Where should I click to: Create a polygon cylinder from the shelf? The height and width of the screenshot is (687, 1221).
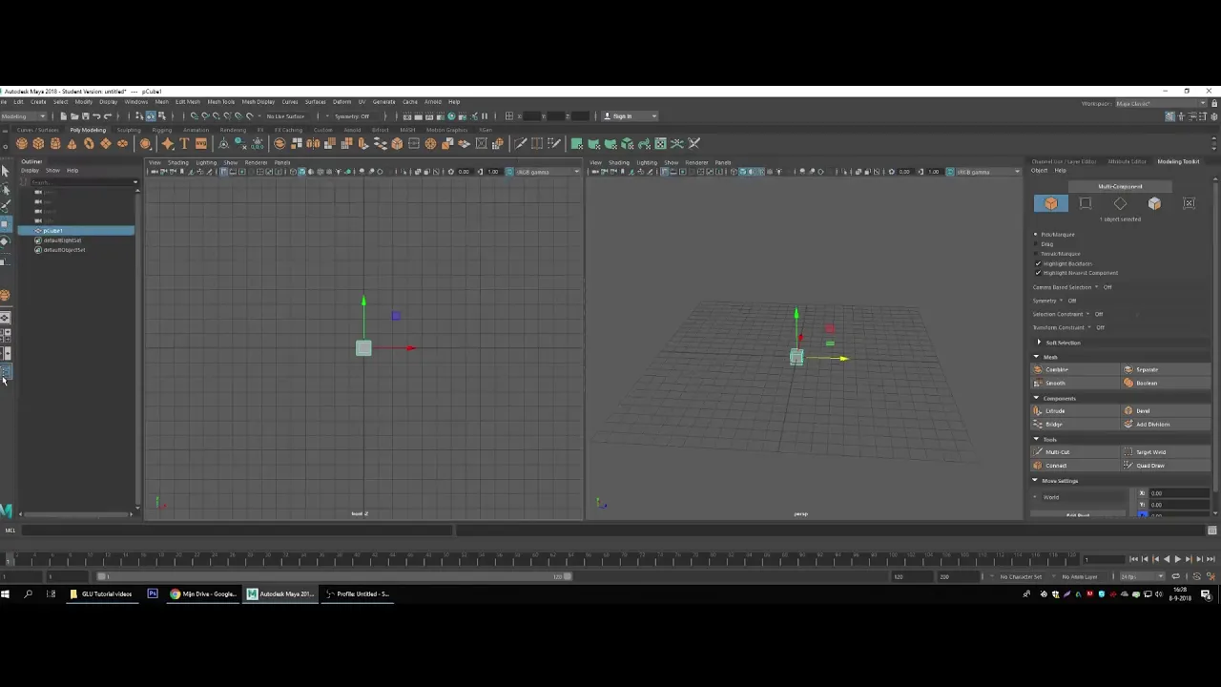coord(55,144)
